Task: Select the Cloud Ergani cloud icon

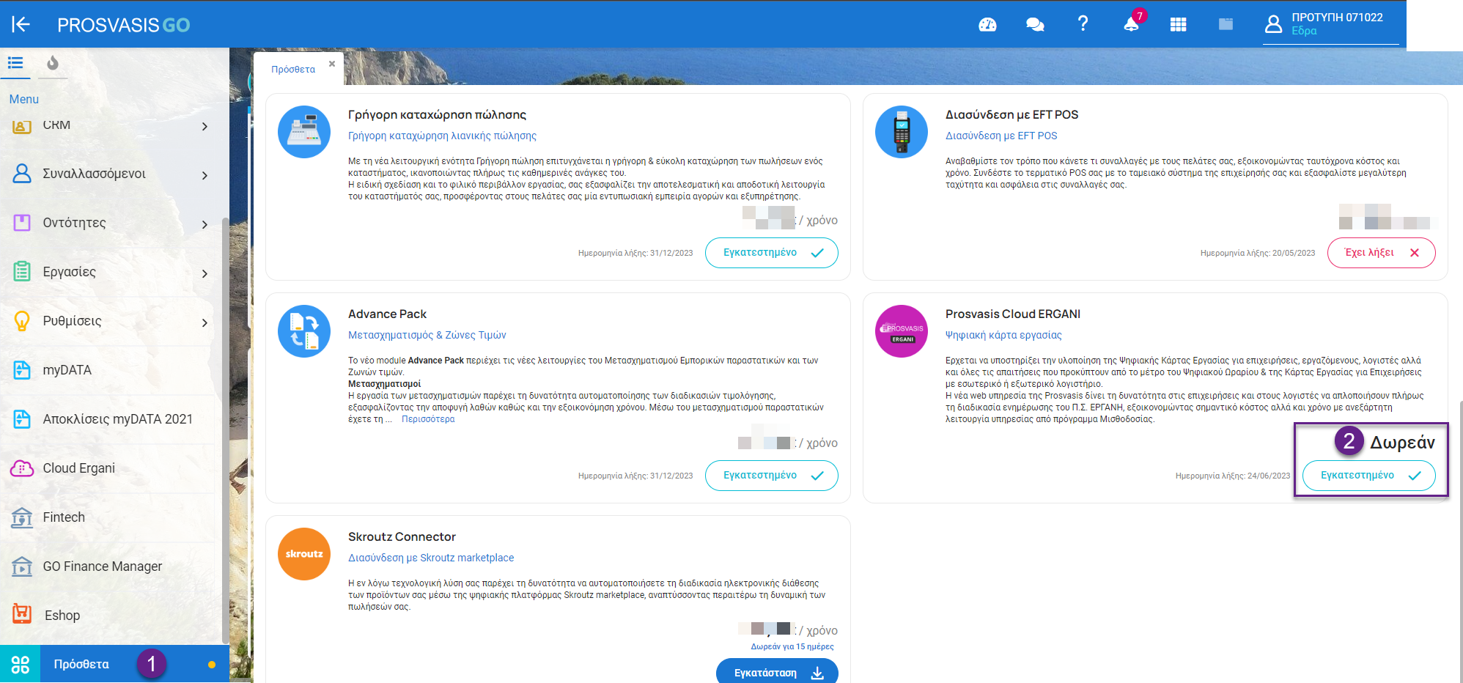Action: (21, 468)
